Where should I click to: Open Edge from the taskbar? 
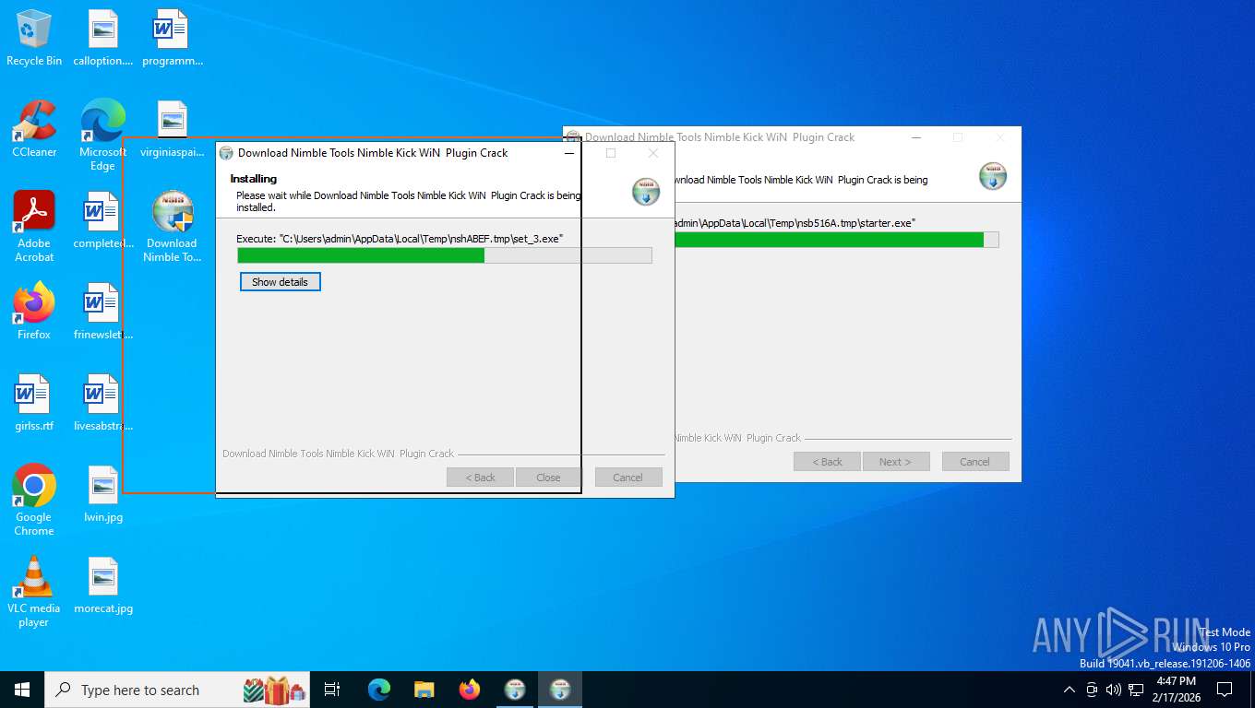(x=379, y=690)
